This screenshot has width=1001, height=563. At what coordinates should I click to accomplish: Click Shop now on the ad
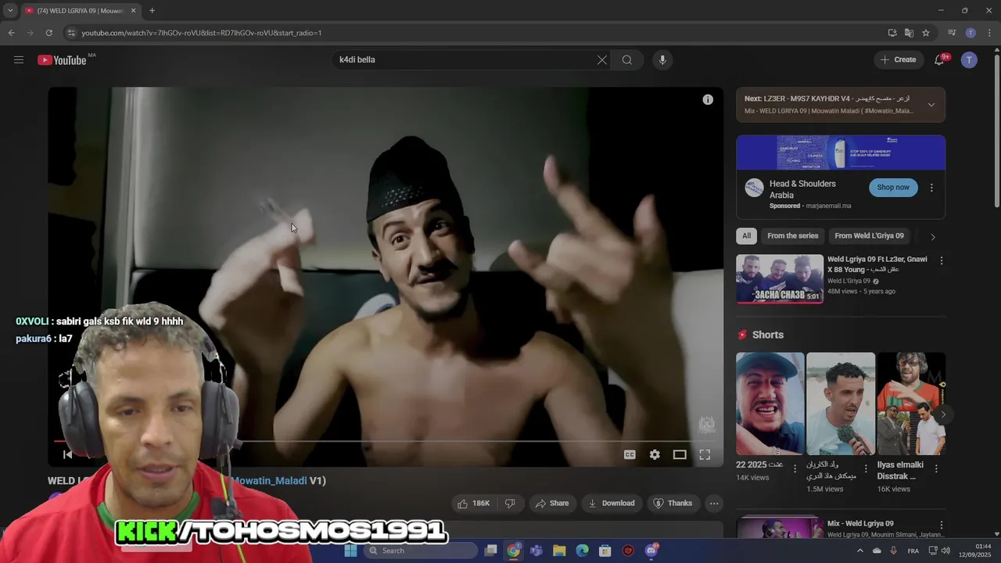[893, 188]
